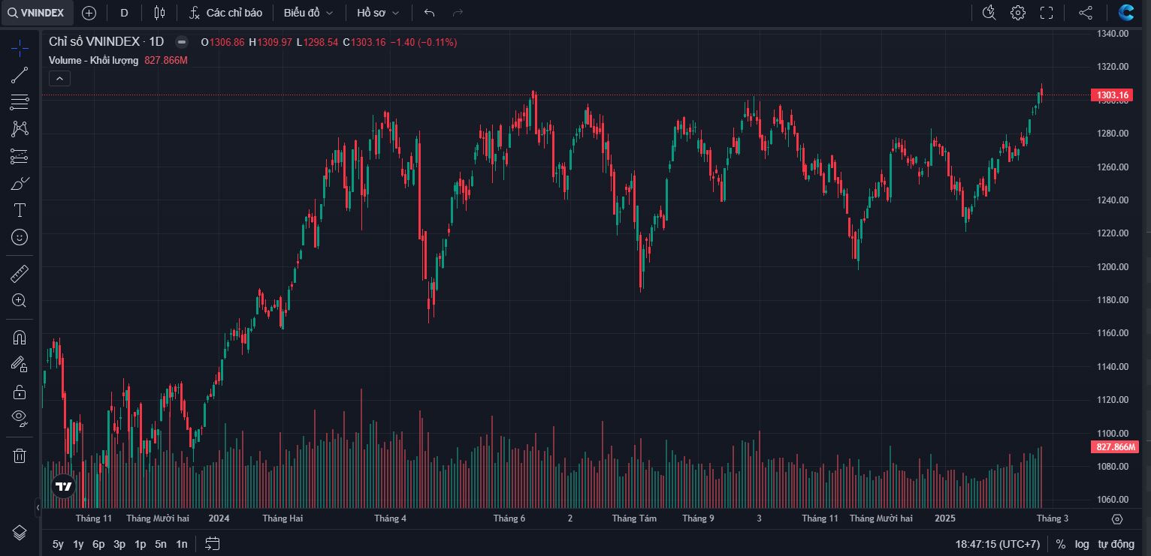
Task: Expand the Hồ sơ dropdown
Action: pos(378,13)
